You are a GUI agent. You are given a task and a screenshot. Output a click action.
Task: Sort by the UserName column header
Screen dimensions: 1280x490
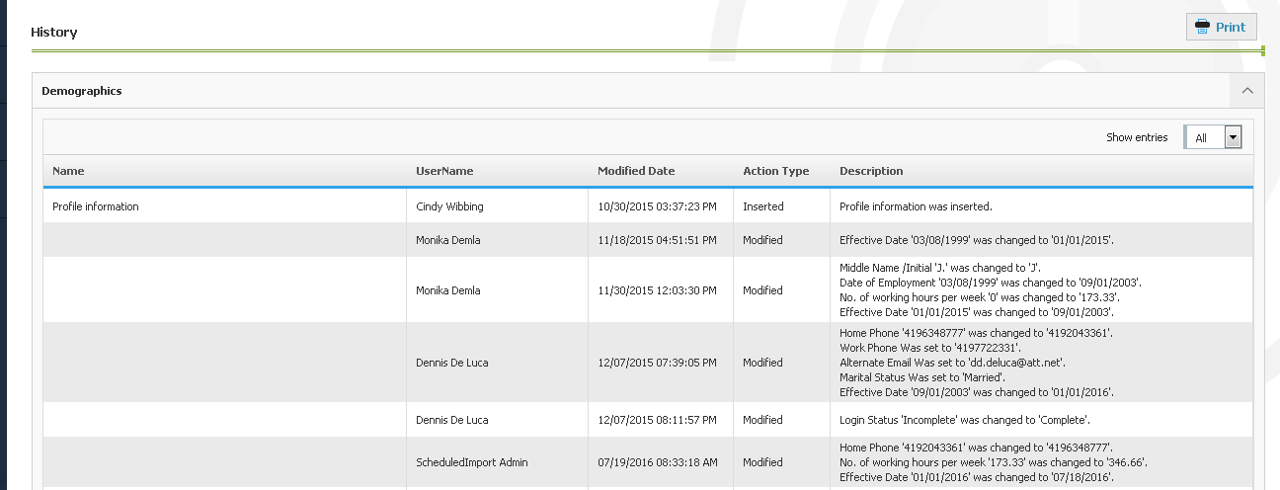(x=444, y=171)
